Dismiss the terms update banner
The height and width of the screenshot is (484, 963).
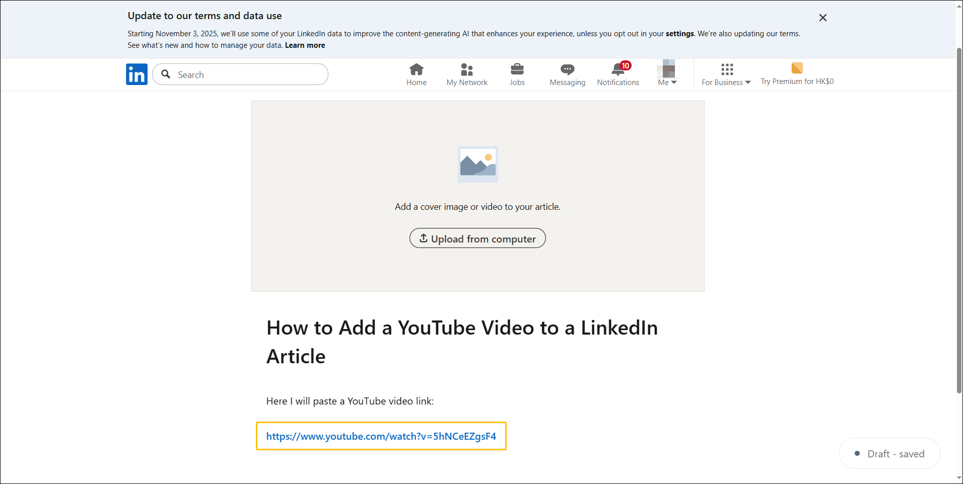point(823,18)
